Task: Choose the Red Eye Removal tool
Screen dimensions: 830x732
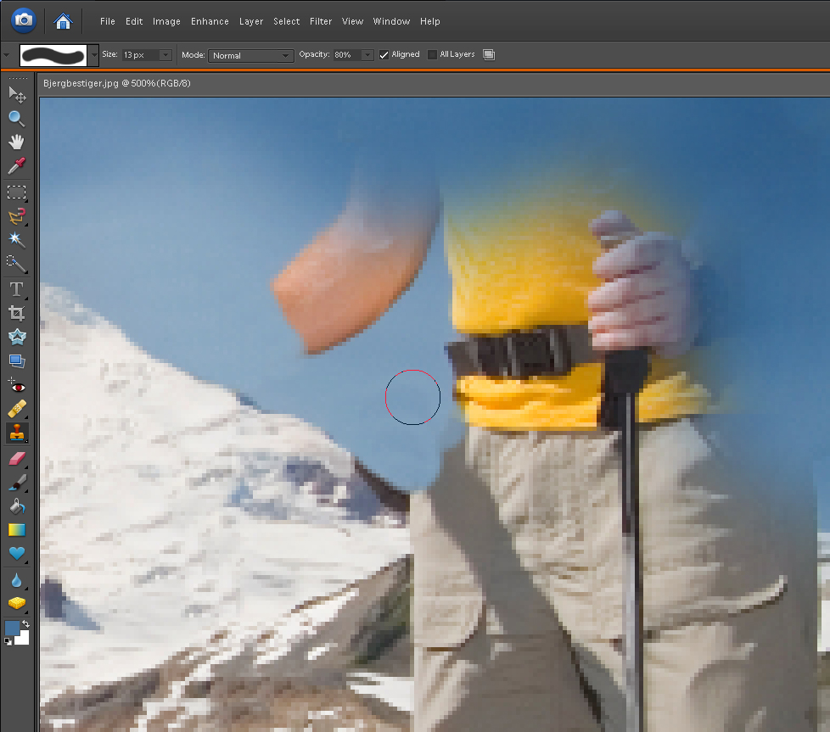Action: (x=16, y=386)
